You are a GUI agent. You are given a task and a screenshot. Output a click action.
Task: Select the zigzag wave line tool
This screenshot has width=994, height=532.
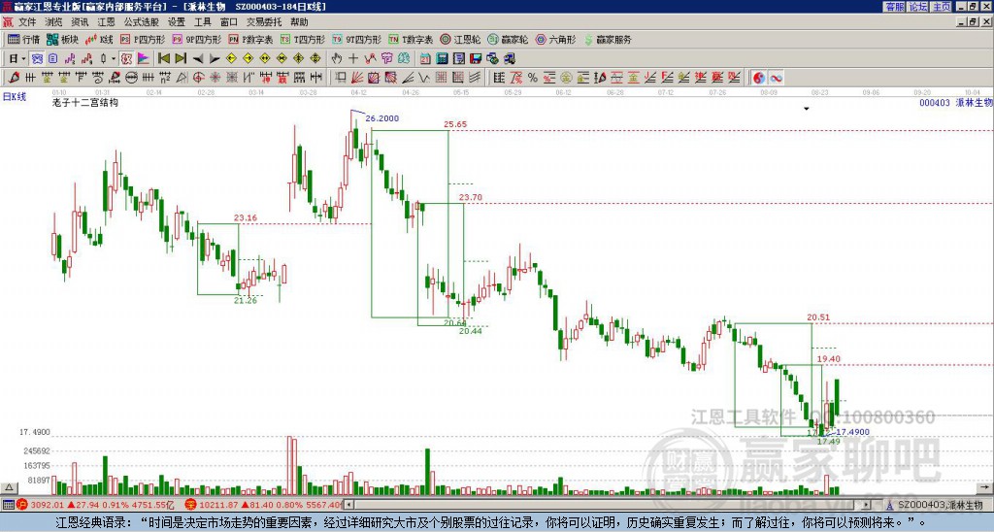coord(424,78)
